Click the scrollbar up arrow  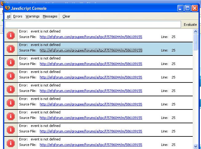point(195,32)
